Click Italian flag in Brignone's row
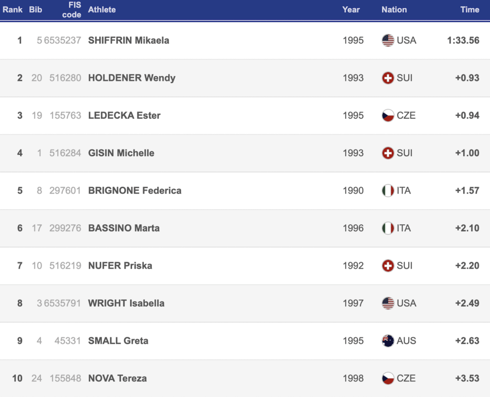Viewport: 490px width, 397px height. [x=388, y=191]
